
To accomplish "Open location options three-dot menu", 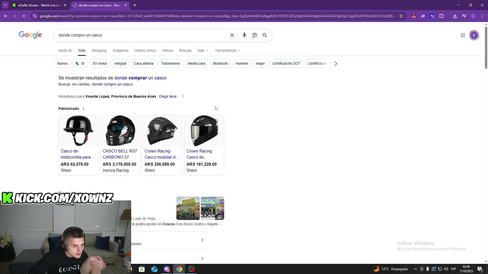I will (x=183, y=96).
